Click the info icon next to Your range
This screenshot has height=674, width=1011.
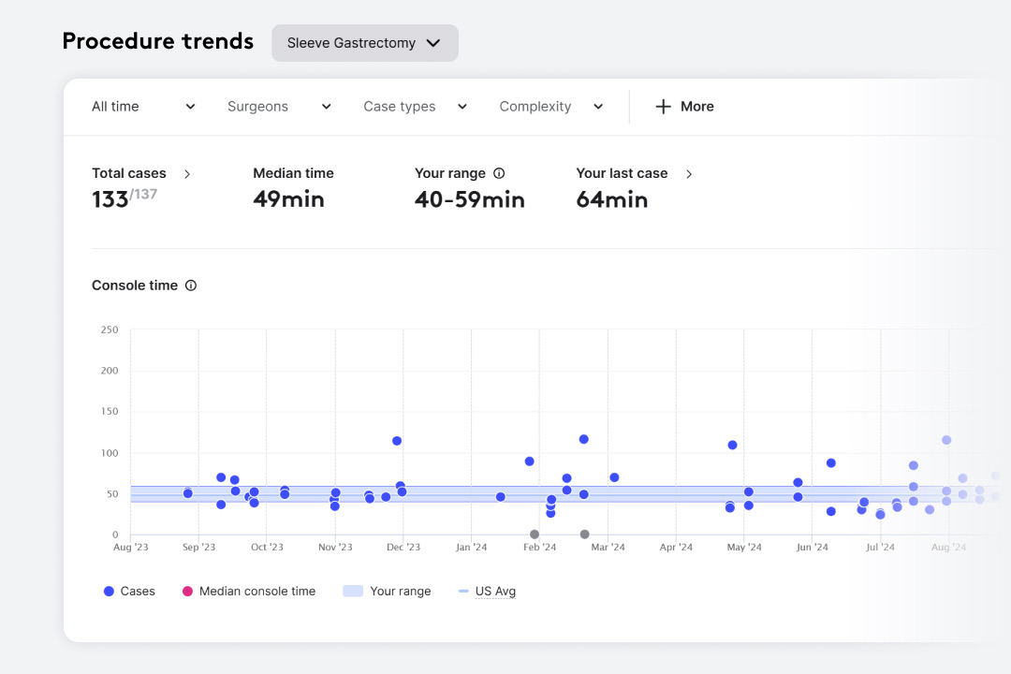(x=500, y=172)
